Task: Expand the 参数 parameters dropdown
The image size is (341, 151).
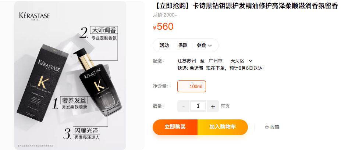Action: [204, 46]
